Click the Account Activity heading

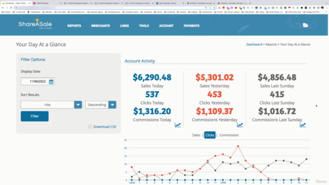click(x=140, y=61)
